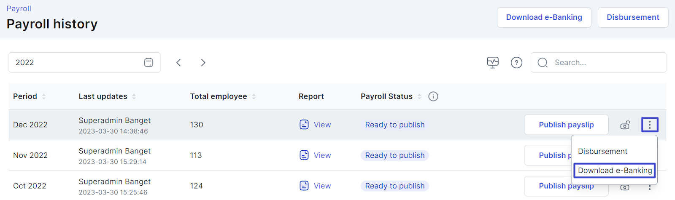This screenshot has height=200, width=675.
Task: Sort by Payroll Status column
Action: tap(419, 96)
